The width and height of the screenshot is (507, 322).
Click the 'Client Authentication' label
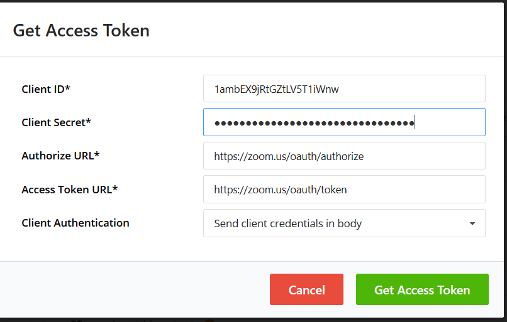tap(75, 223)
